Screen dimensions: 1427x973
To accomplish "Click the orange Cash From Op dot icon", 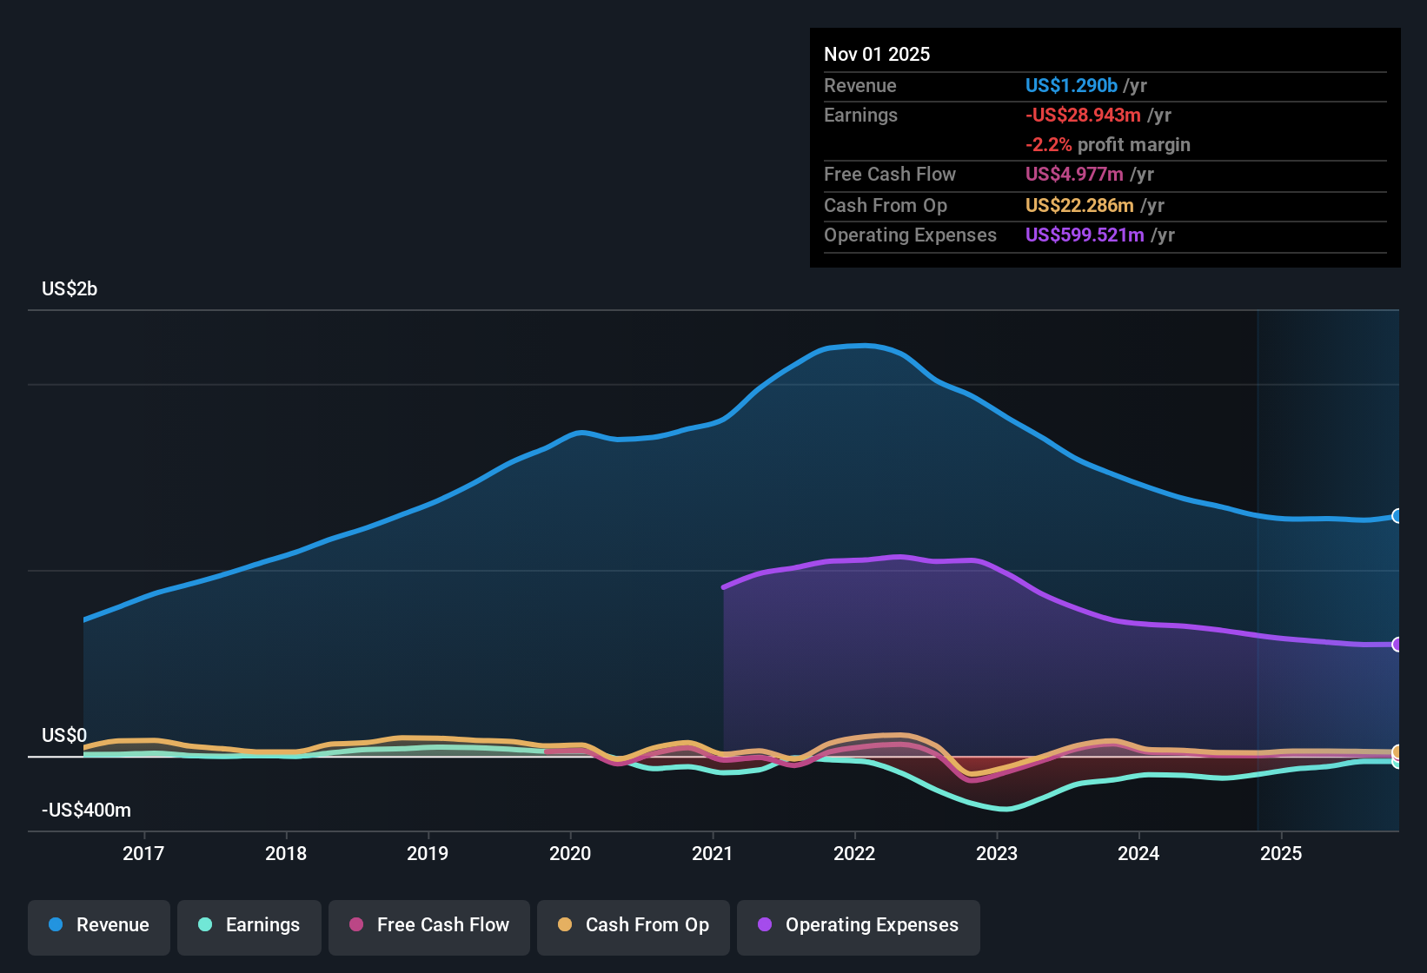I will (x=564, y=925).
